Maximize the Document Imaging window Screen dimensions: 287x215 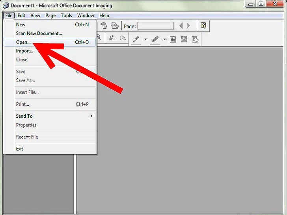pos(261,4)
